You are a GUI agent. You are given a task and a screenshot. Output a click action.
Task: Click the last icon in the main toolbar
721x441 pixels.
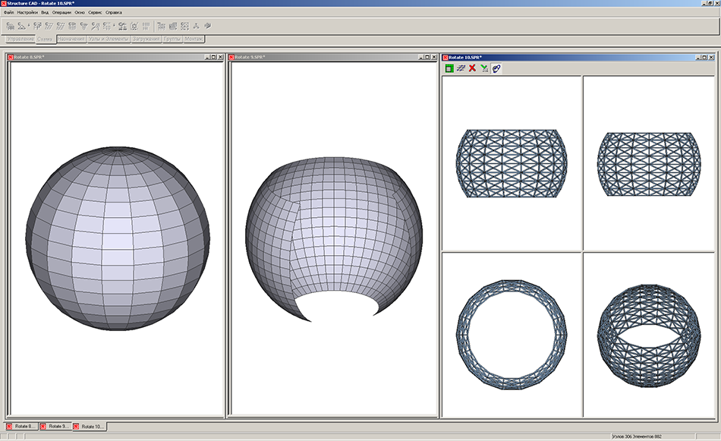(x=207, y=26)
